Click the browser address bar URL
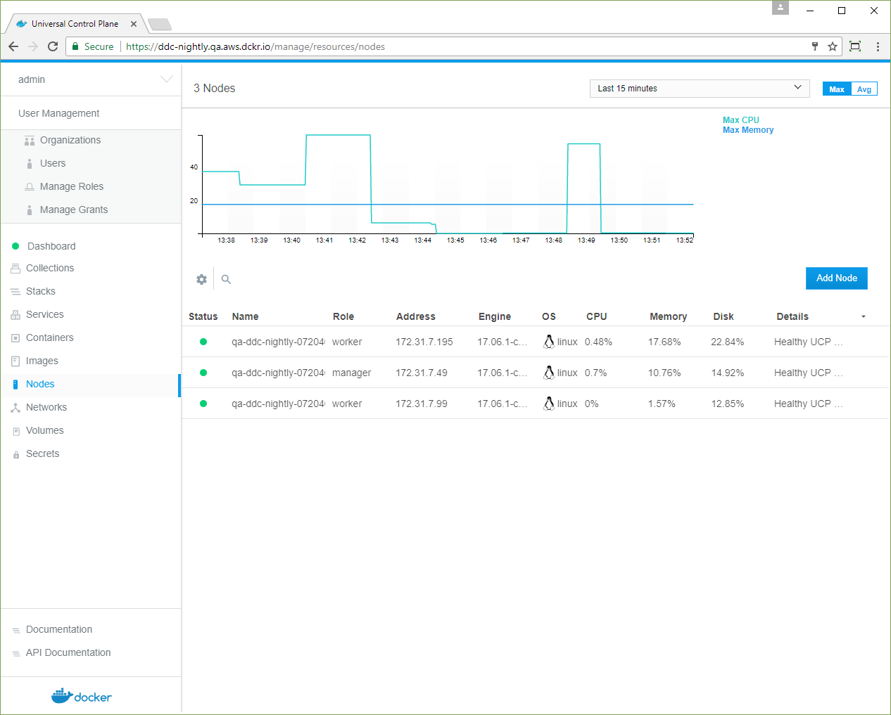The width and height of the screenshot is (891, 715). [255, 46]
